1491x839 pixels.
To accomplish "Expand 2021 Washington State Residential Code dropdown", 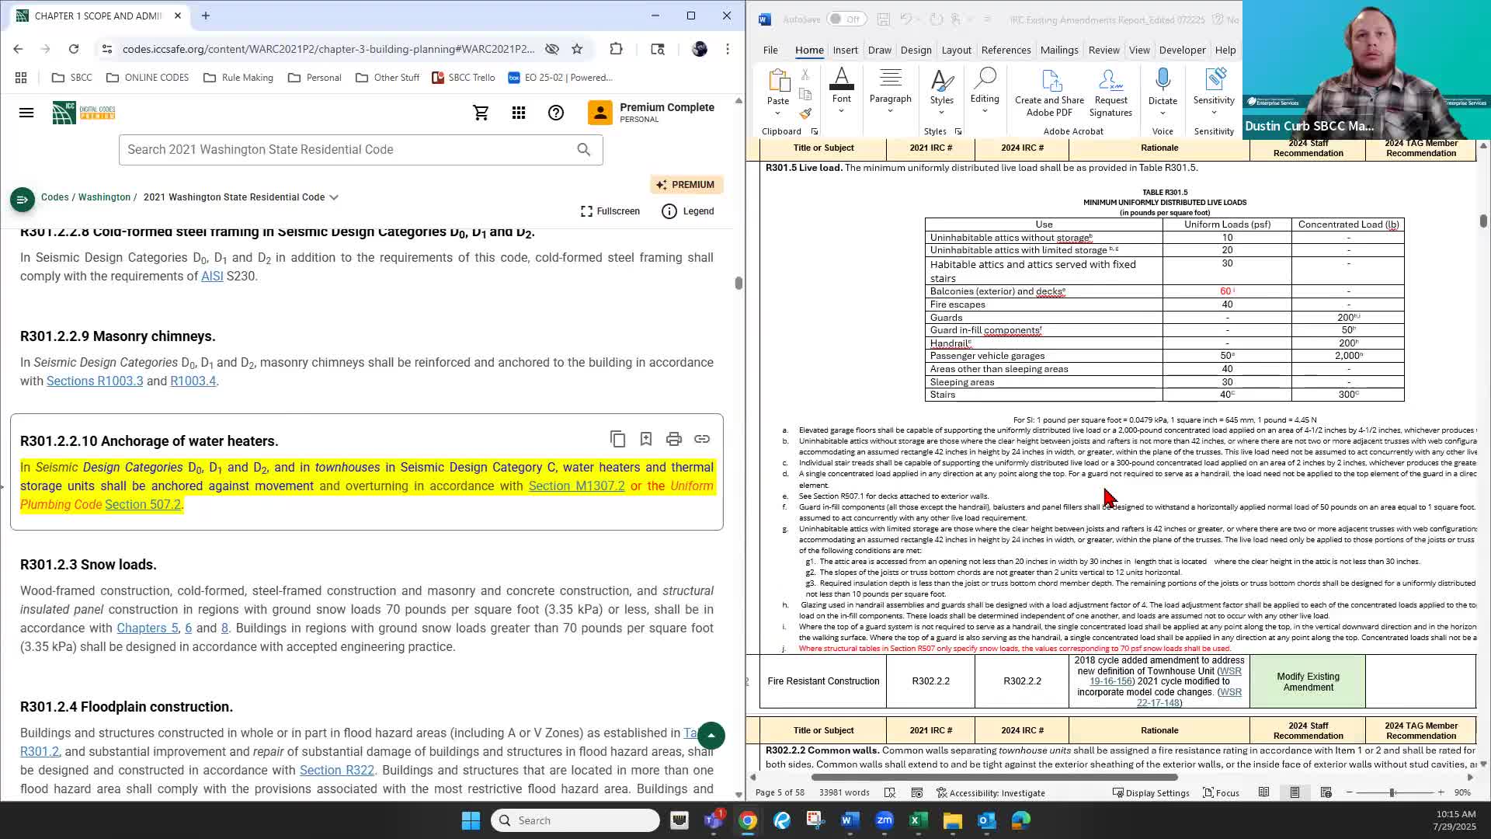I will click(x=334, y=197).
